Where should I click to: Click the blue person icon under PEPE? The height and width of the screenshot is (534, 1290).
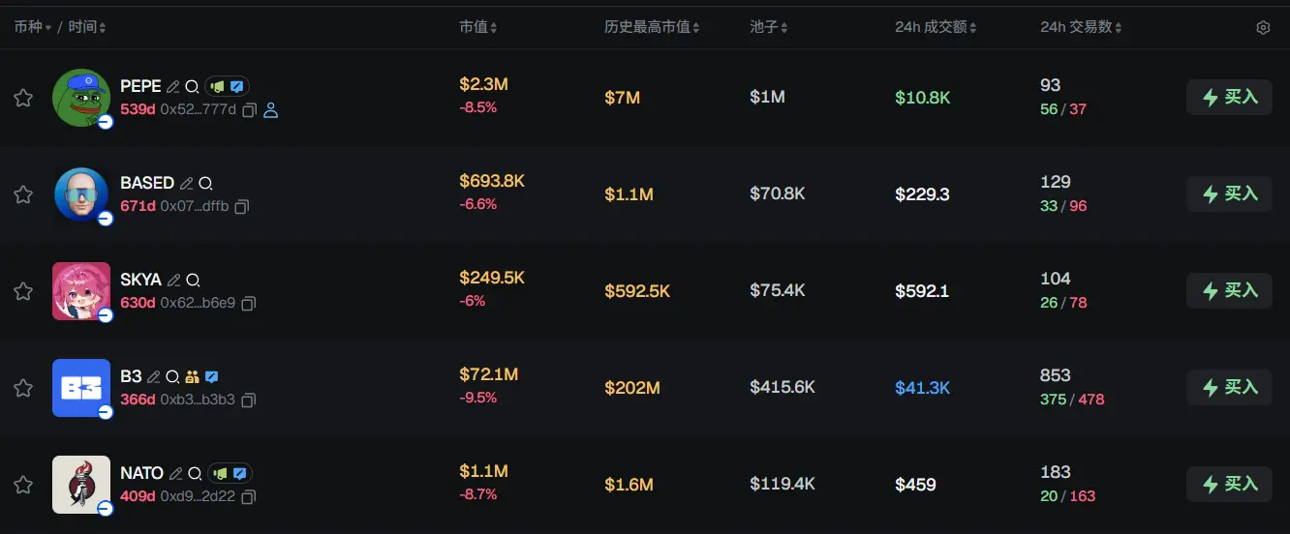pos(271,110)
